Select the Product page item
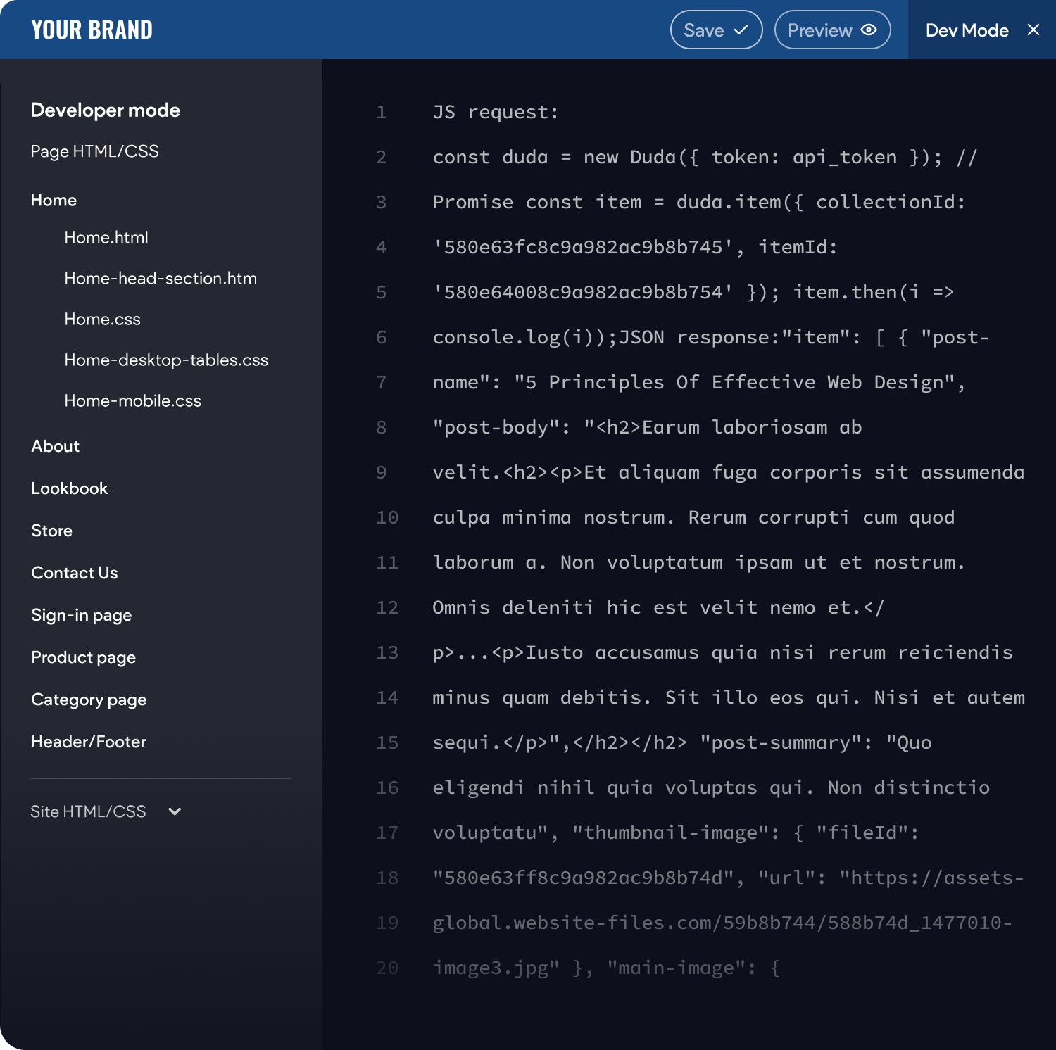 (x=84, y=657)
